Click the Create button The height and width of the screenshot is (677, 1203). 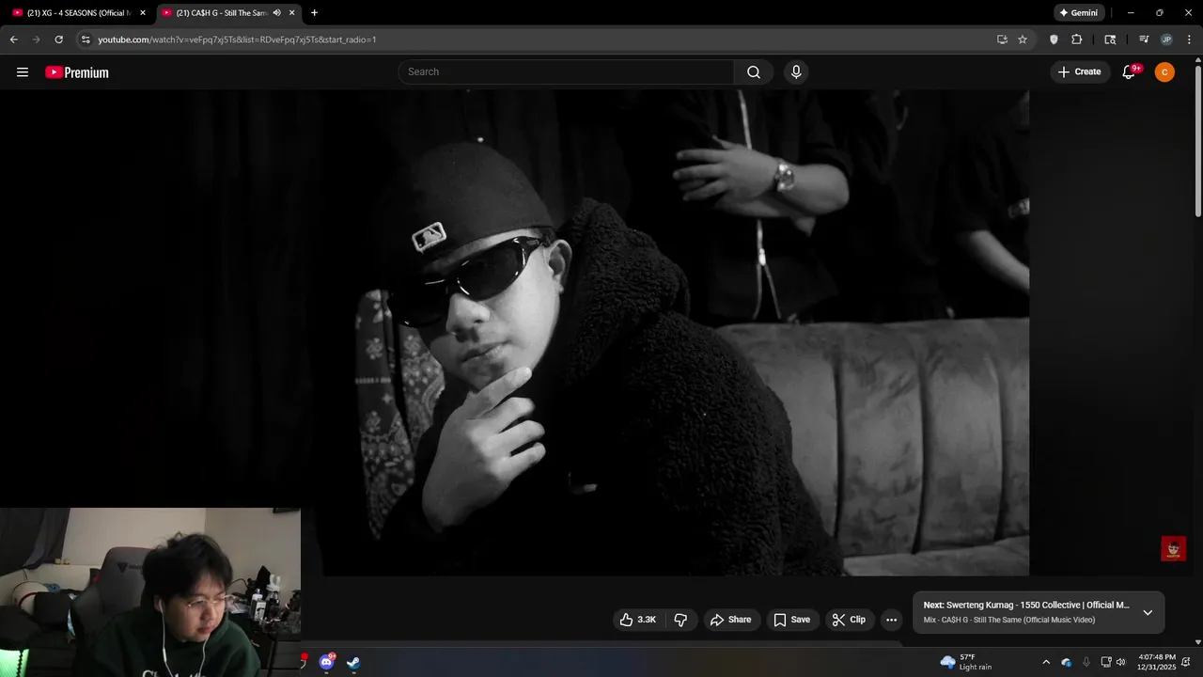click(x=1080, y=72)
